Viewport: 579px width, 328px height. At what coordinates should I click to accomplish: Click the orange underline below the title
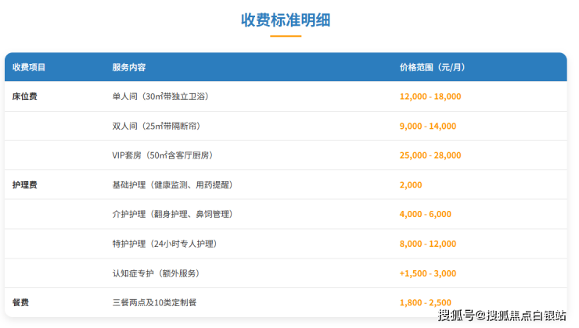point(286,36)
